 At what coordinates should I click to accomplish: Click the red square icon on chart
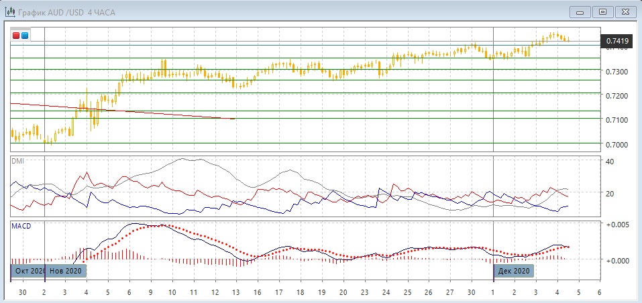coord(16,35)
